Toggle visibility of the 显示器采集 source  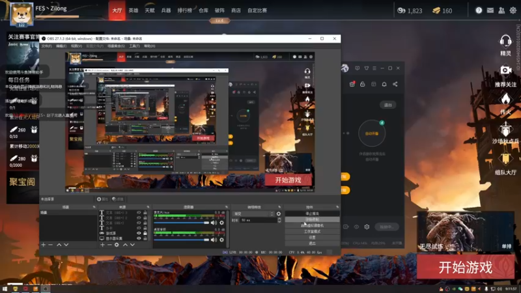point(139,238)
